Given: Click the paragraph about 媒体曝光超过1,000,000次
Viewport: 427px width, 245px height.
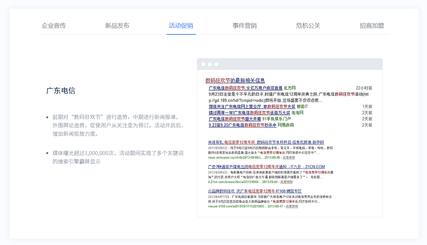Looking at the screenshot, I should [x=118, y=157].
